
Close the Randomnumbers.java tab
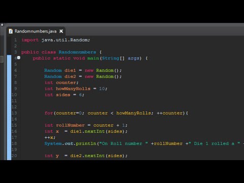(61, 32)
